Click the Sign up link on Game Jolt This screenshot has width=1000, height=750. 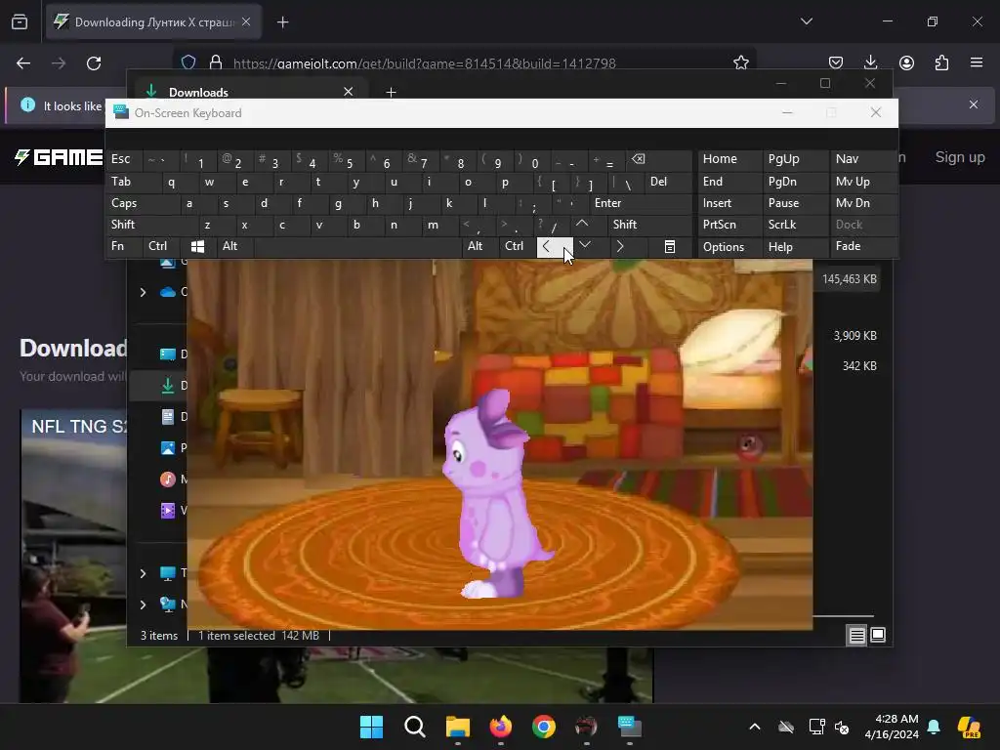[960, 157]
